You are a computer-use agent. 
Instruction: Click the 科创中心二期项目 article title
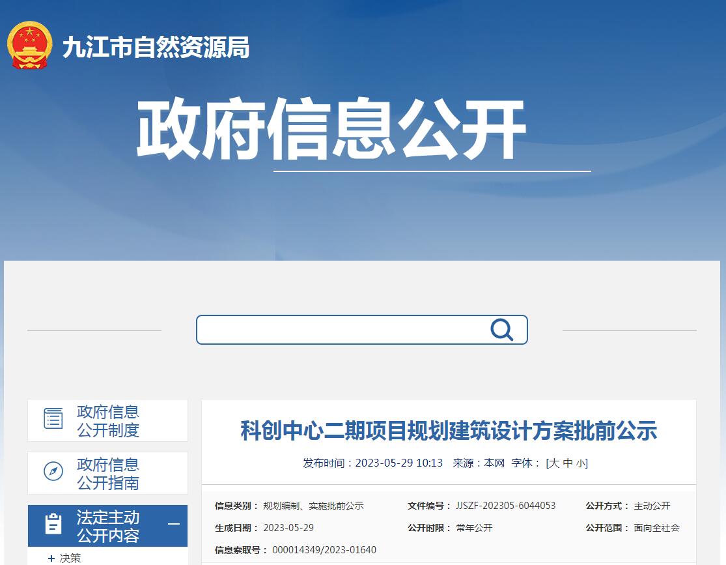coord(449,431)
